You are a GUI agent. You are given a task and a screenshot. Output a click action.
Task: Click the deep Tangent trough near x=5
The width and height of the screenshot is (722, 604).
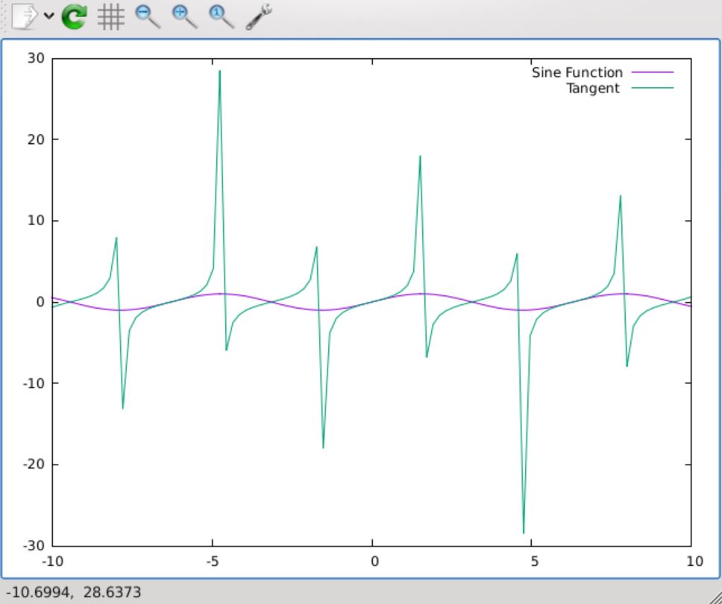pyautogui.click(x=524, y=531)
